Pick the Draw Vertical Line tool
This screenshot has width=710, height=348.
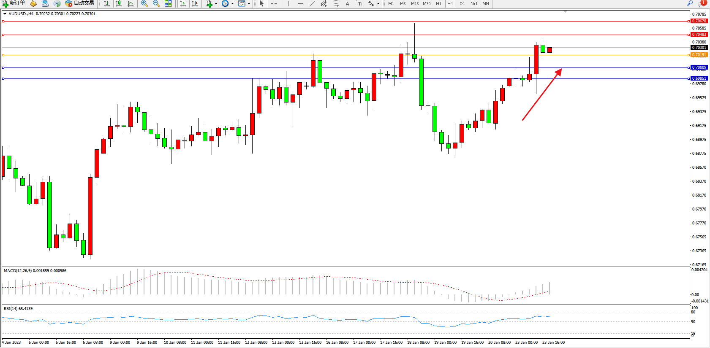(x=288, y=3)
